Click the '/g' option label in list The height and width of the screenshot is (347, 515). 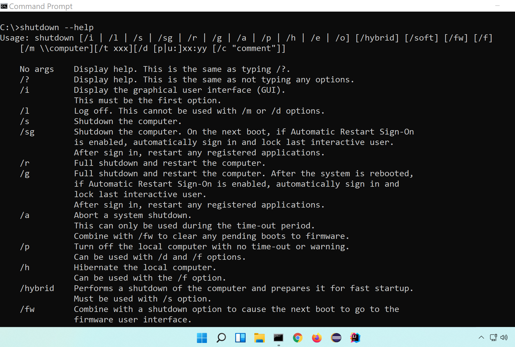(x=25, y=174)
